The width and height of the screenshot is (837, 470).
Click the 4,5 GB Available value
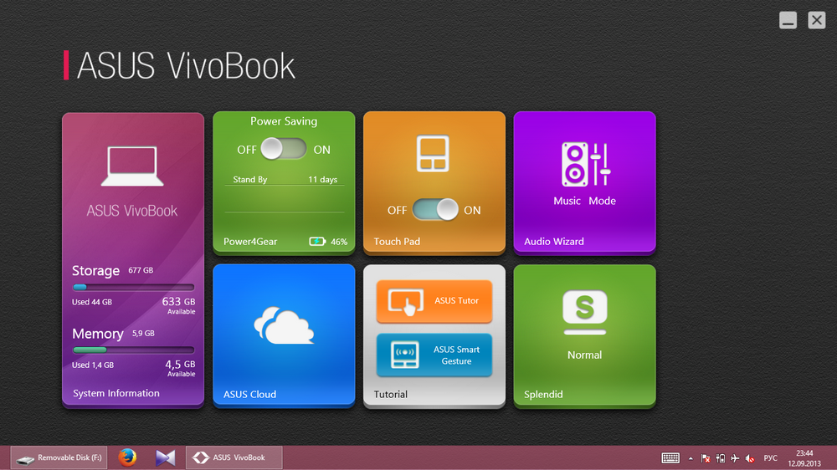coord(180,368)
